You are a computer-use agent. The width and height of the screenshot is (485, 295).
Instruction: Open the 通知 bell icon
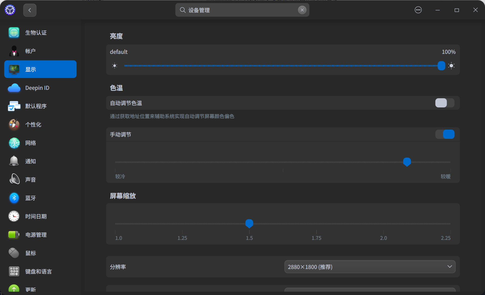14,161
